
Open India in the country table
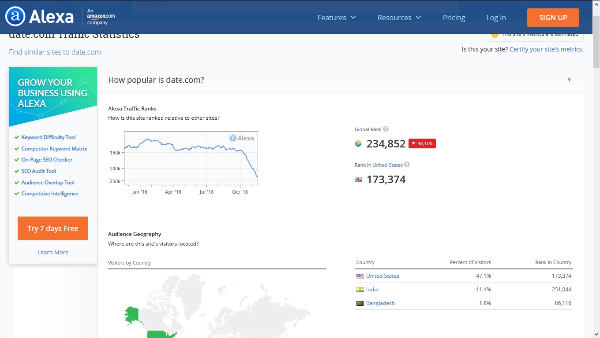(372, 290)
